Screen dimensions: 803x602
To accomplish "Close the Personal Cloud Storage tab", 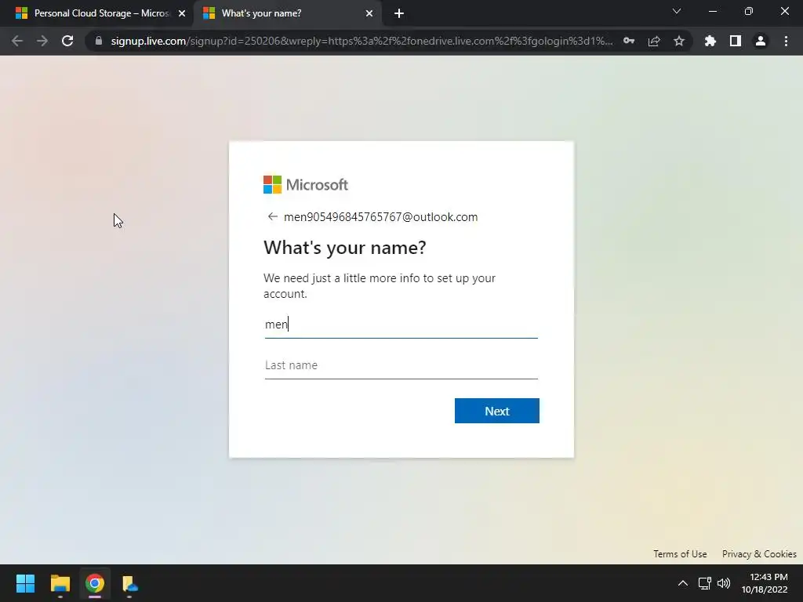I will pos(182,13).
